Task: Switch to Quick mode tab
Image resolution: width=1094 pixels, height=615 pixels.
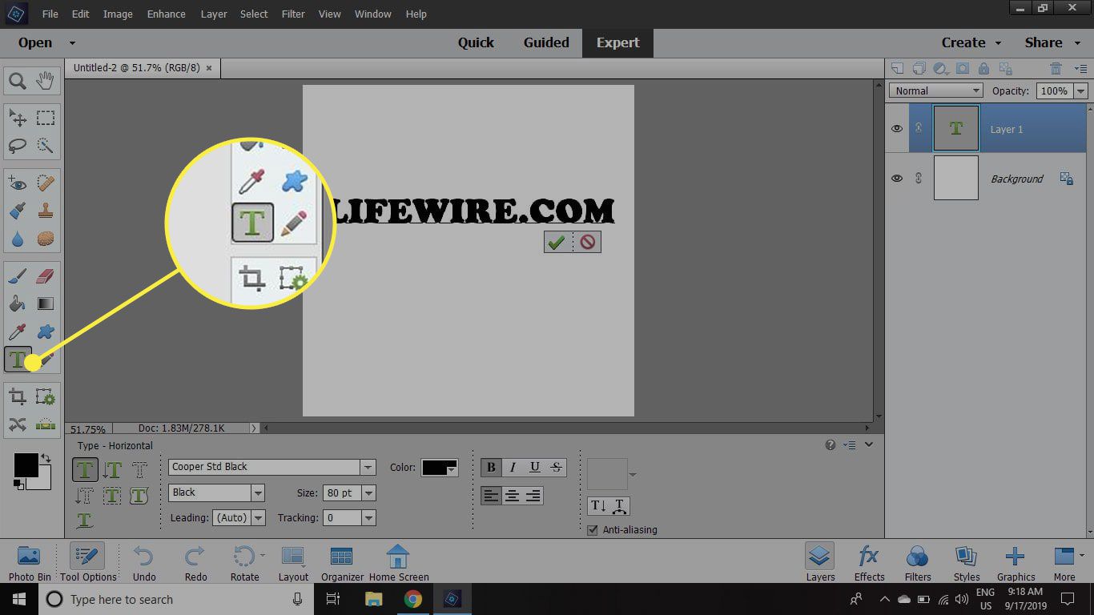Action: 476,43
